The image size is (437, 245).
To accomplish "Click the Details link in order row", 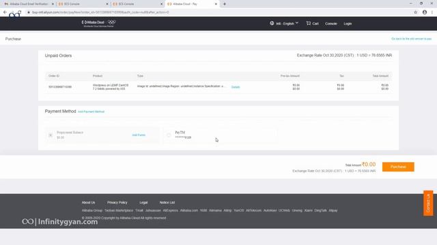I will click(x=236, y=87).
